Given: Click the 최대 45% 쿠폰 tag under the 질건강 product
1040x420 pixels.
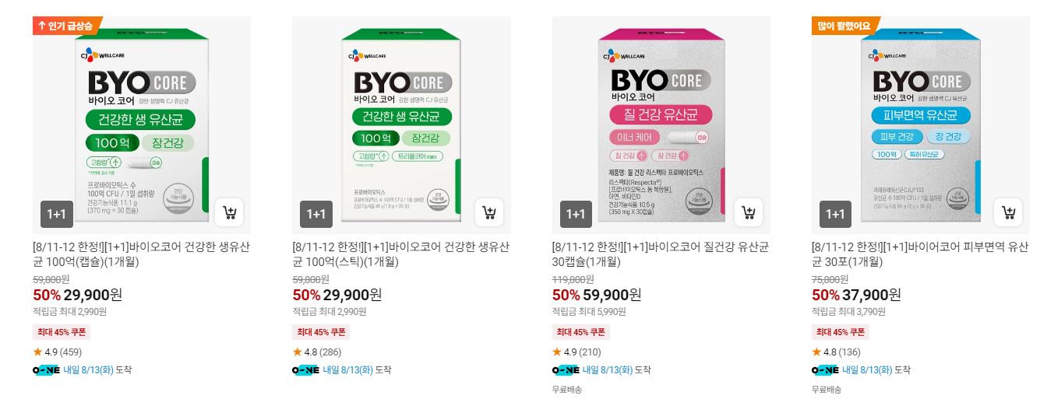Looking at the screenshot, I should pos(581,332).
